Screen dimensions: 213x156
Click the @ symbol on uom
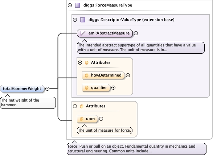[81, 119]
